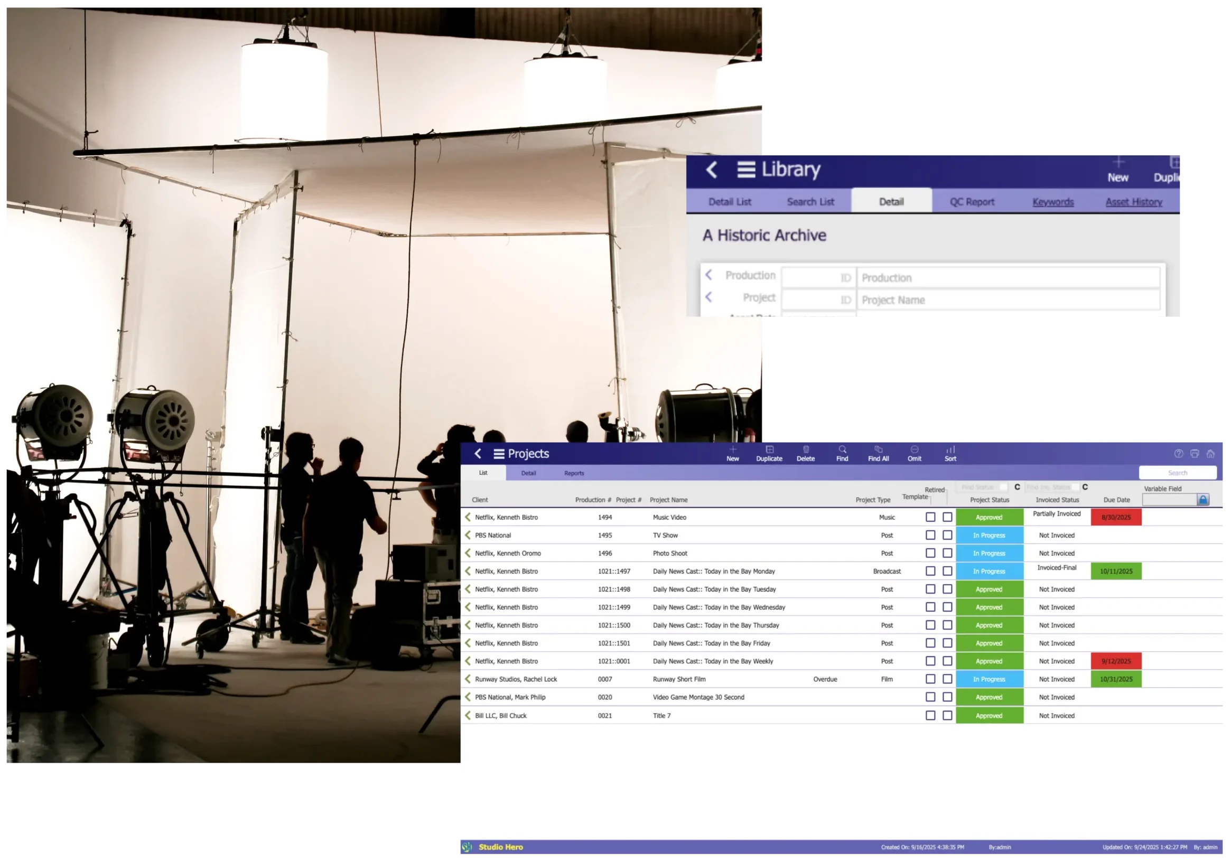1231x861 pixels.
Task: Click the Delete trash icon
Action: pyautogui.click(x=806, y=450)
